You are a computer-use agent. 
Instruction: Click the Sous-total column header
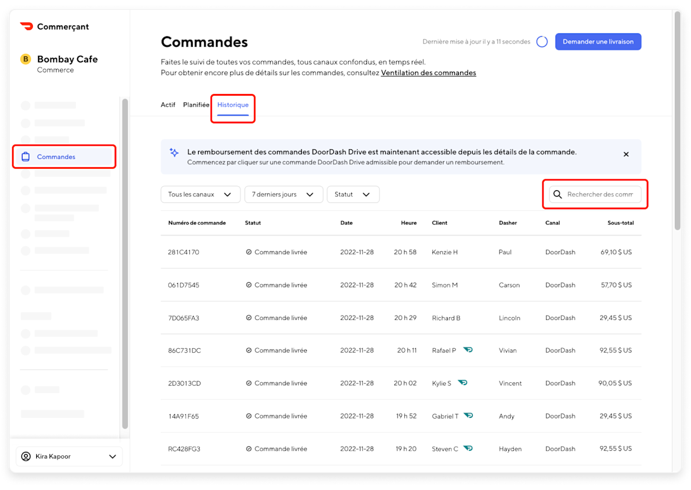[x=621, y=223]
